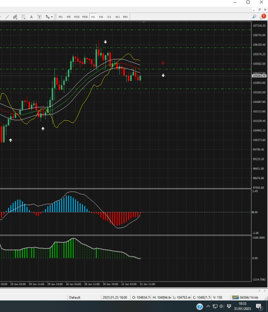Switch chart to M15 timeframe

(77, 17)
